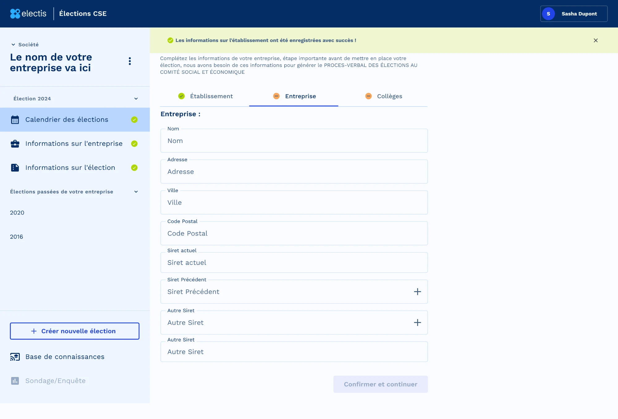618x419 pixels.
Task: Focus the Adresse input field
Action: click(294, 172)
